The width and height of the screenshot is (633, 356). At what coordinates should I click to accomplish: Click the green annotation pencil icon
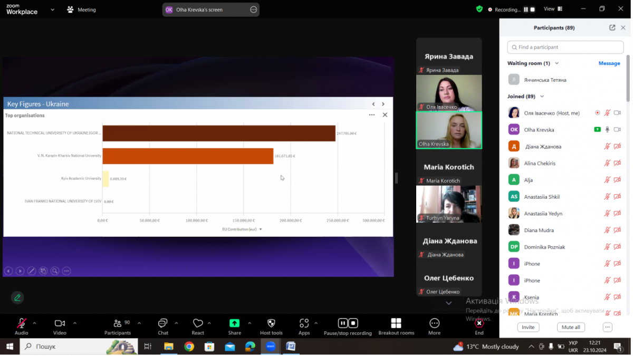point(17,297)
